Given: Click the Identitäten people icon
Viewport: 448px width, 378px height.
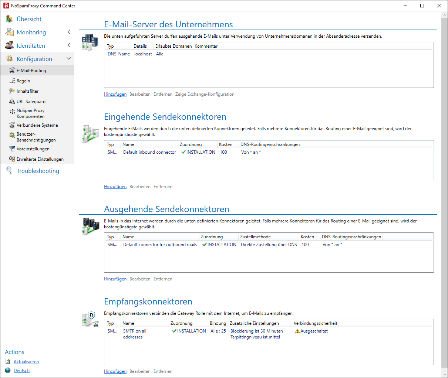Looking at the screenshot, I should tap(9, 45).
